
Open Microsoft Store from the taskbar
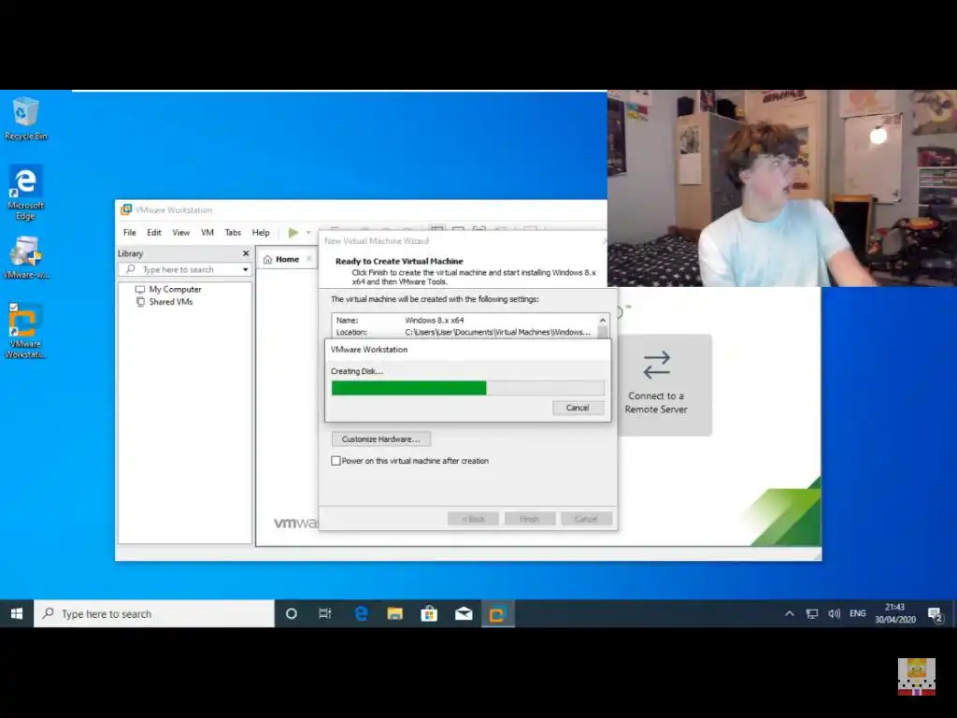coord(429,613)
